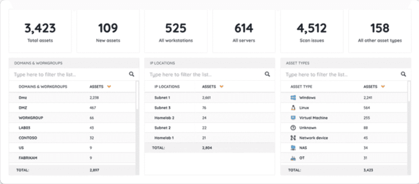
Task: Open the Scan issues card
Action: [x=312, y=31]
